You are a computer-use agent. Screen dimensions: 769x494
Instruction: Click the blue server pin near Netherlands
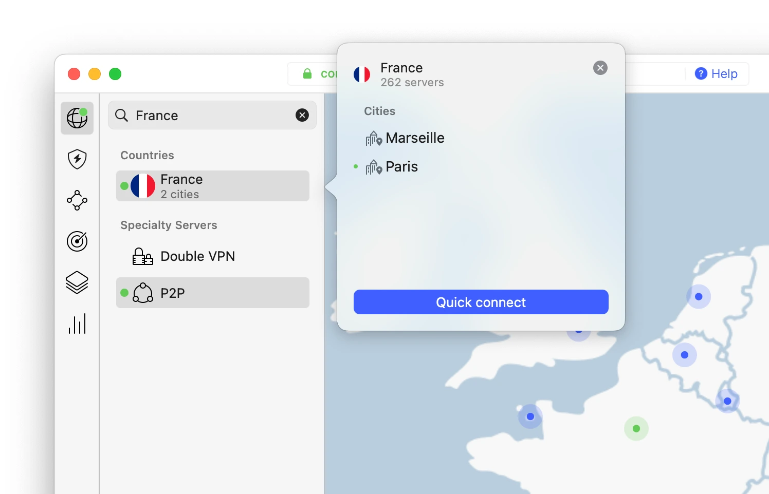pyautogui.click(x=699, y=296)
